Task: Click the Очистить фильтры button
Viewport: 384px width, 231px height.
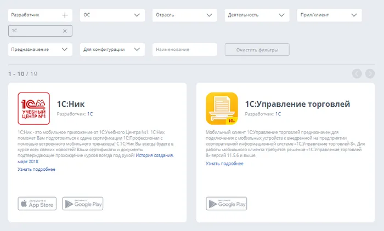Action: (x=257, y=50)
